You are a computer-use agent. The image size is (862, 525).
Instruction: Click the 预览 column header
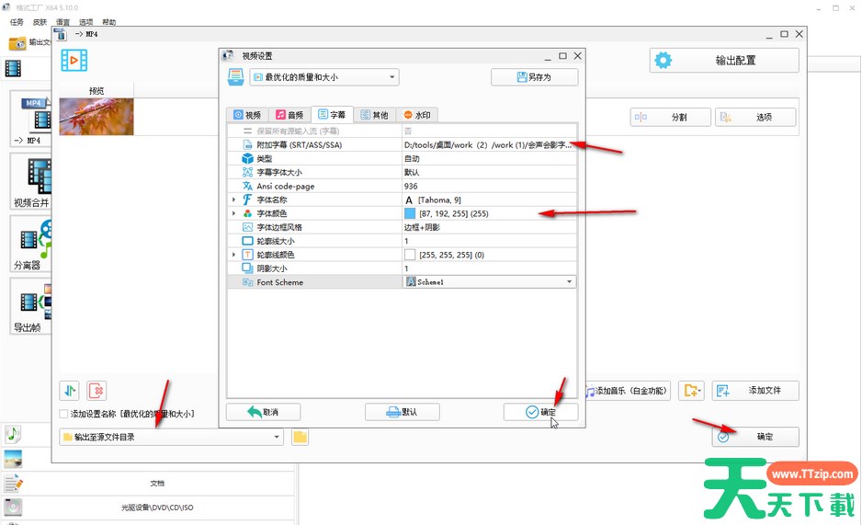(x=96, y=91)
